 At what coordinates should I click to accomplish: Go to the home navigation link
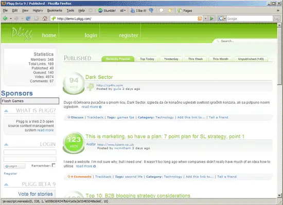(x=49, y=35)
